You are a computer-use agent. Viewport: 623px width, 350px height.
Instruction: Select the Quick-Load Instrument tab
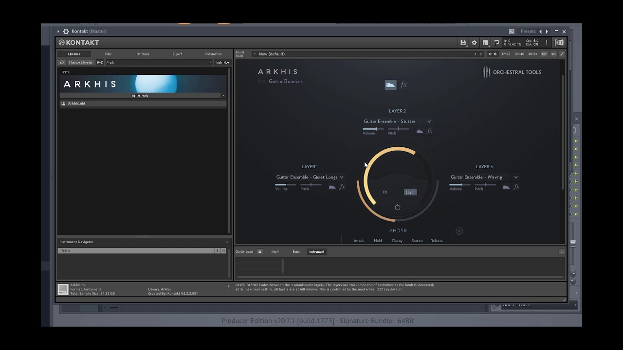(316, 252)
